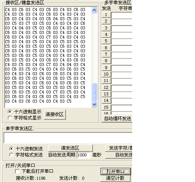The image size is (195, 182).
Task: Click multi-string send button 12
Action: (x=106, y=87)
